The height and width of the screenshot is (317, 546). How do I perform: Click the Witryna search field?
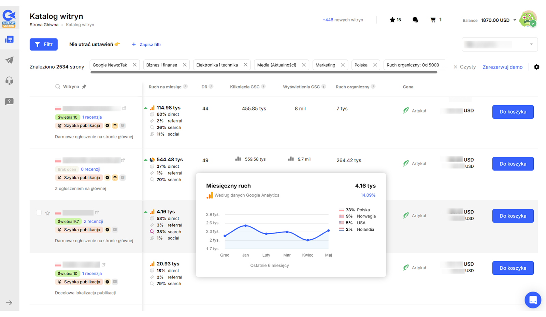(x=71, y=87)
